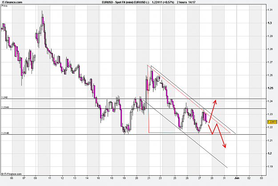Click the '© IT-Finance.com' copyright text
The height and width of the screenshot is (186, 278).
[12, 174]
